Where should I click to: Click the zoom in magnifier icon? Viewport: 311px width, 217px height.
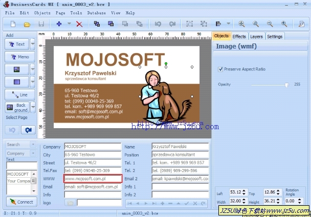[284, 24]
